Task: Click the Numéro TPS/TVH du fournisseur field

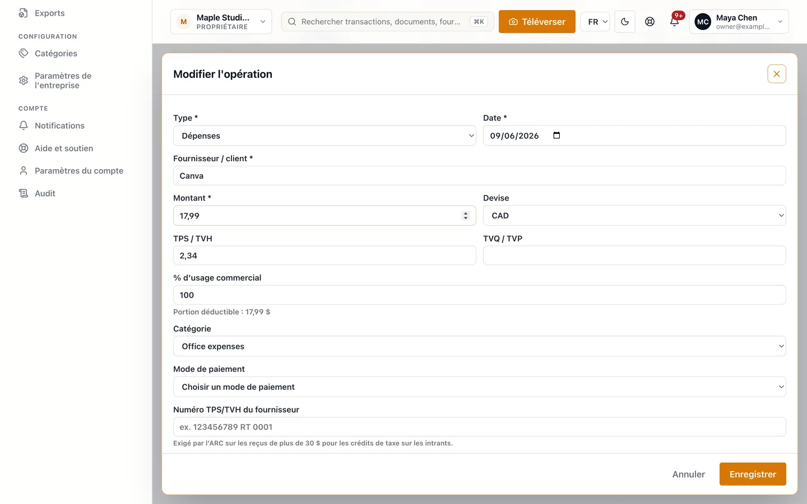Action: point(480,427)
